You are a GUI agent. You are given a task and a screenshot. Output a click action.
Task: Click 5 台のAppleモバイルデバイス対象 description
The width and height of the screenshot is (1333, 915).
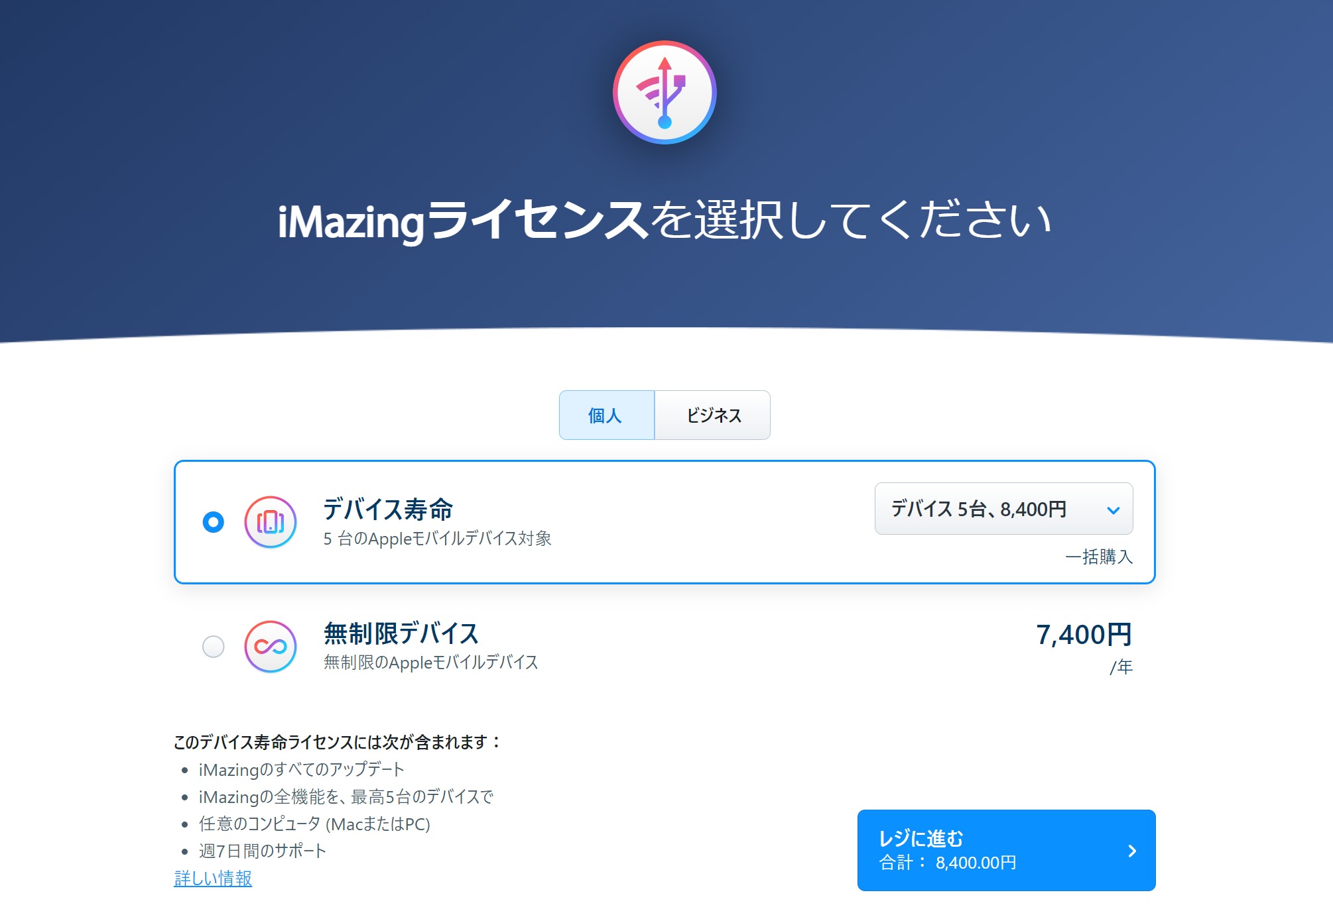[438, 539]
